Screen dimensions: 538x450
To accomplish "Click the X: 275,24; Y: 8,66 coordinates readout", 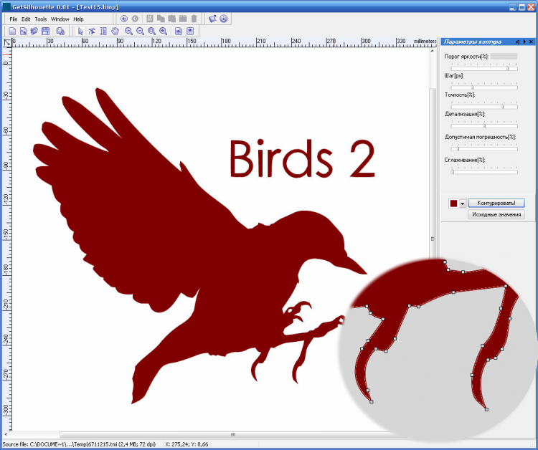I will tap(187, 444).
